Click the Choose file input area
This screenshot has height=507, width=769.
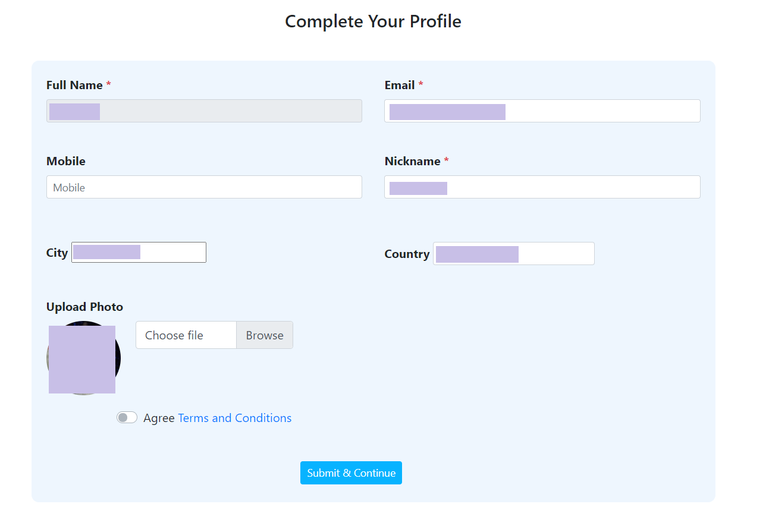point(186,335)
